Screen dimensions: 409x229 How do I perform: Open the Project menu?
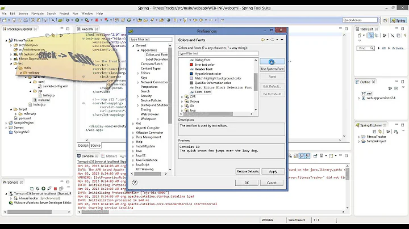tap(64, 13)
